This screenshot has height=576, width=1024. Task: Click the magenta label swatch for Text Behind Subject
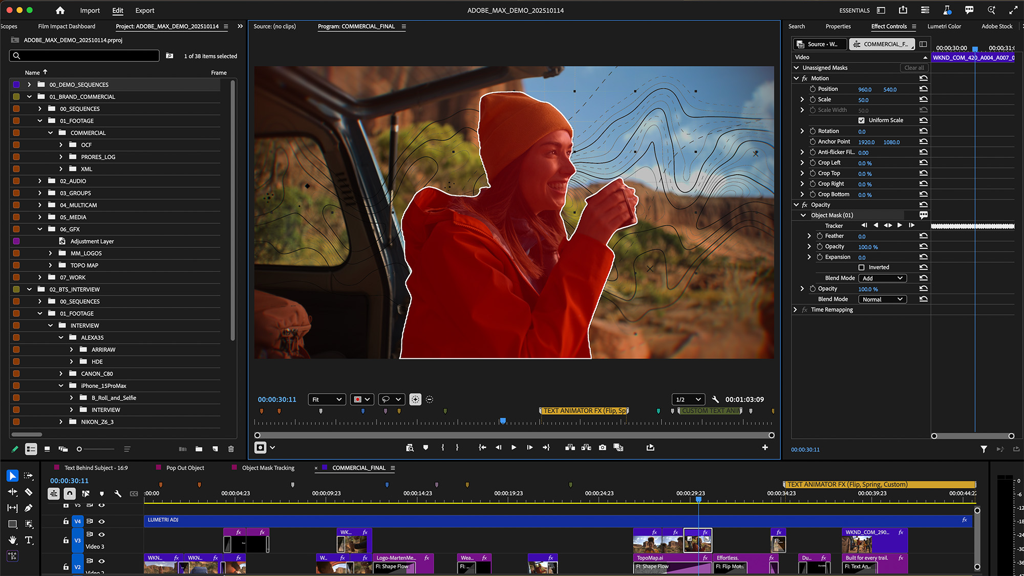[56, 467]
